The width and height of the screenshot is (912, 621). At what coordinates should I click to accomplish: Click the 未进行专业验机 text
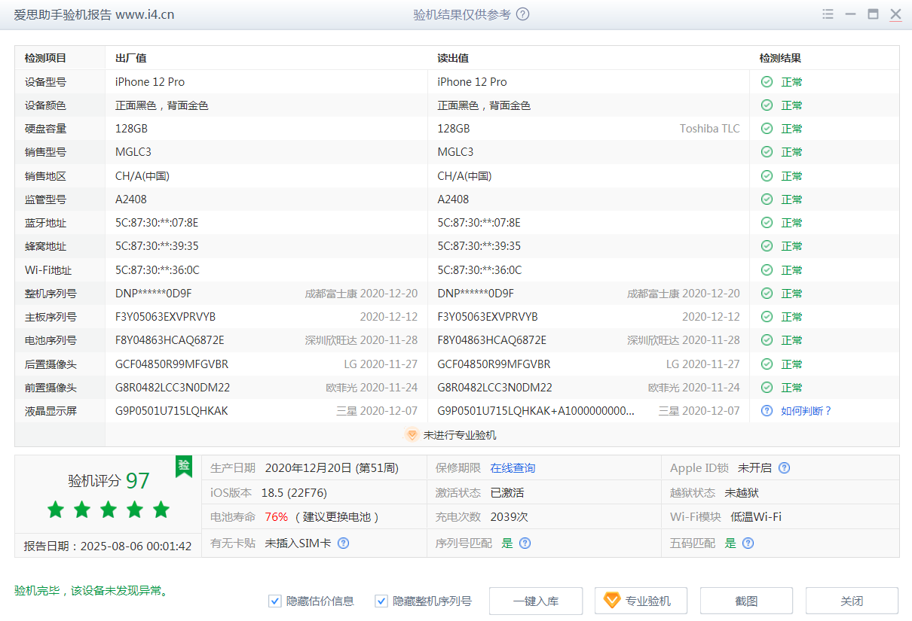tap(460, 435)
